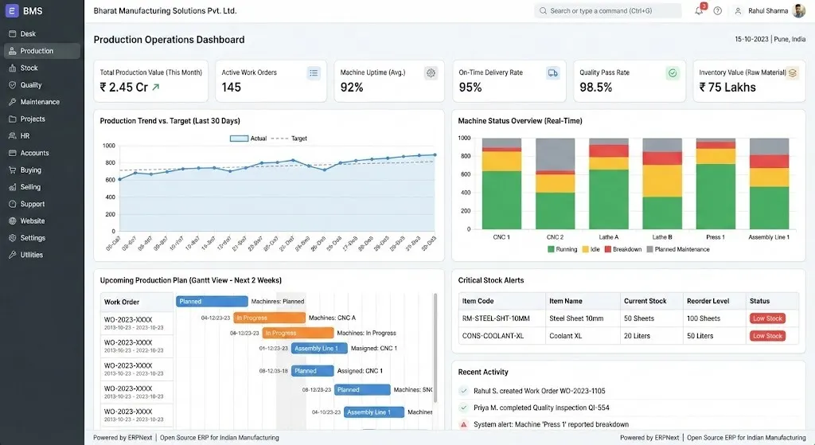815x445 pixels.
Task: Click the upward trend arrow beside ₹ 2.45 Cr
Action: tap(155, 88)
